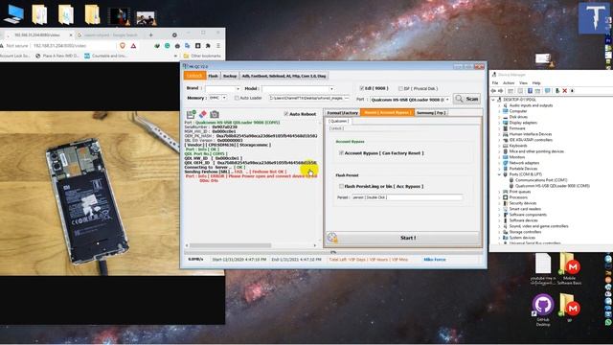Click the blue T logo in the corner
613x345 pixels.
coord(593,18)
